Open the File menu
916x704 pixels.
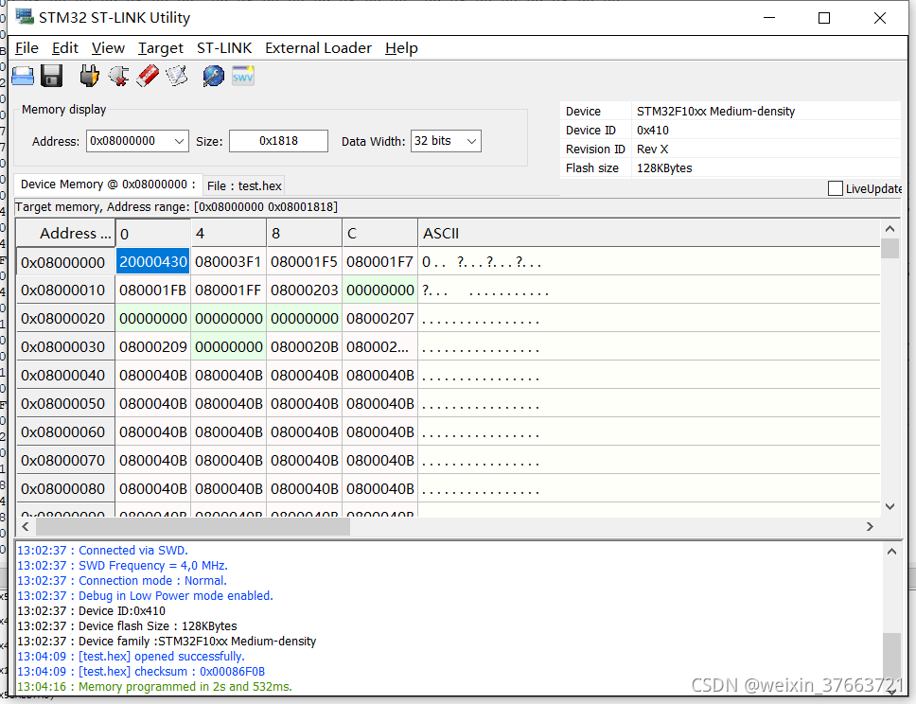point(26,48)
